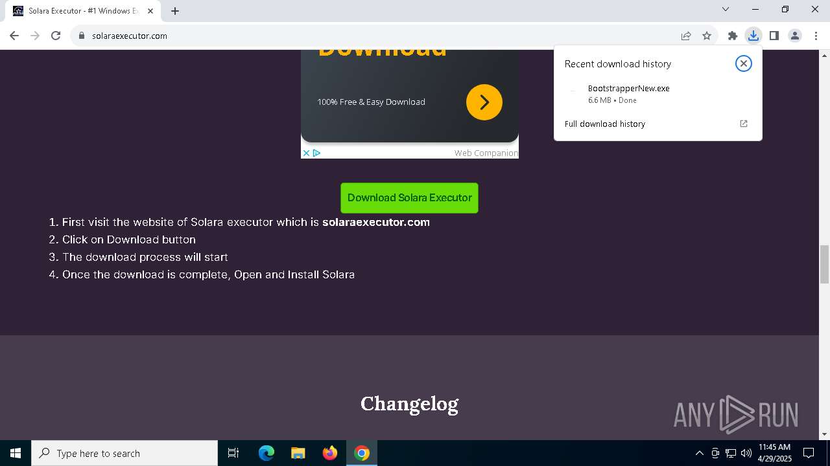The height and width of the screenshot is (466, 830).
Task: Select the Solara Executor browser tab
Action: pyautogui.click(x=84, y=11)
